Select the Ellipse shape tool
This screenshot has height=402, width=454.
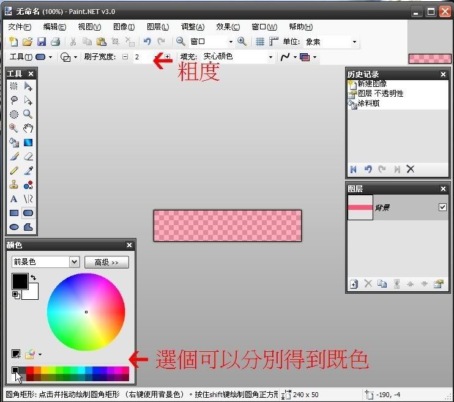(x=14, y=227)
